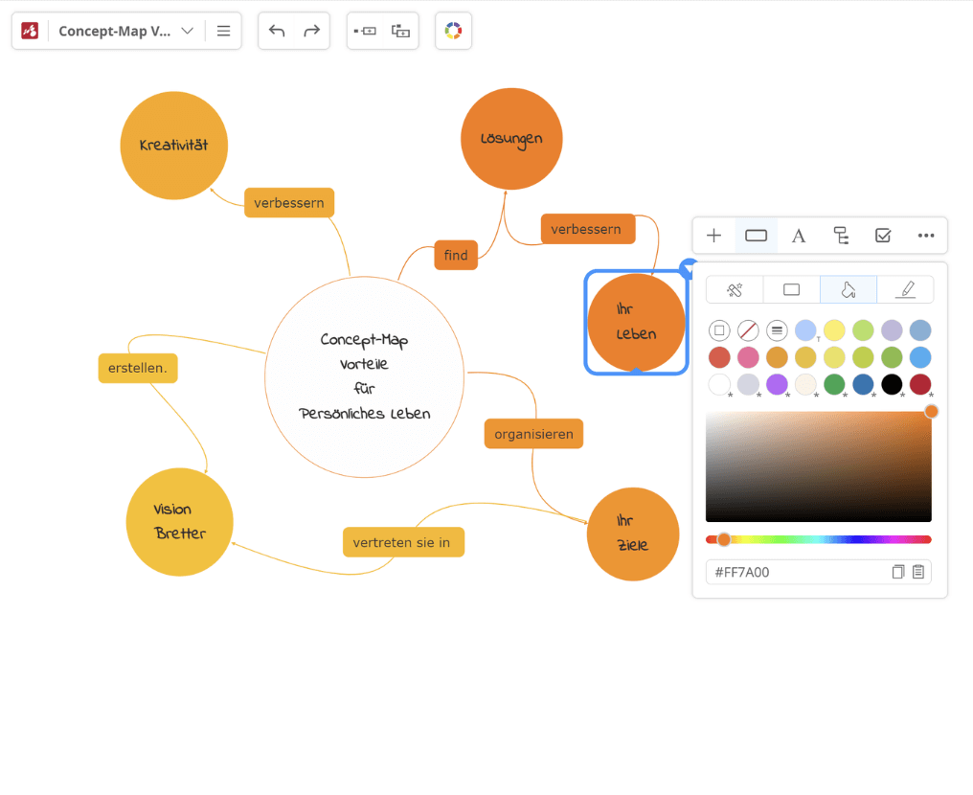Add a child topic from the toolbar
The width and height of the screenshot is (973, 795).
[400, 31]
